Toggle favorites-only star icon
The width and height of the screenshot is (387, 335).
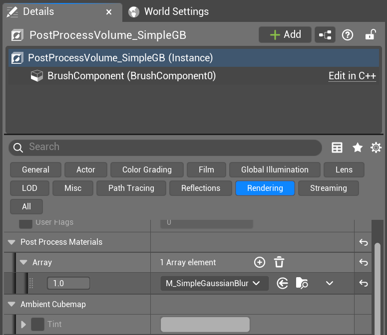tap(358, 148)
